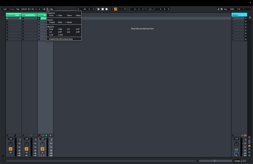Launch the tempo track's first clip
The height and width of the screenshot is (164, 253).
click(39, 18)
